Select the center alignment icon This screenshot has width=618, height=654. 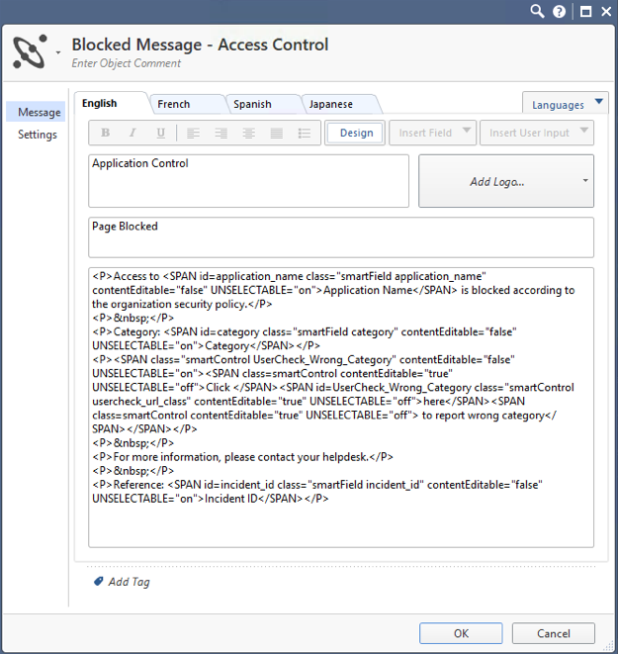[249, 133]
